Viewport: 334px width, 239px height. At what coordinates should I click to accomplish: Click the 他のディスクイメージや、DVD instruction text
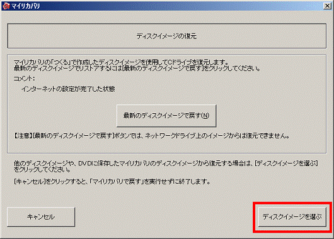tap(166, 166)
